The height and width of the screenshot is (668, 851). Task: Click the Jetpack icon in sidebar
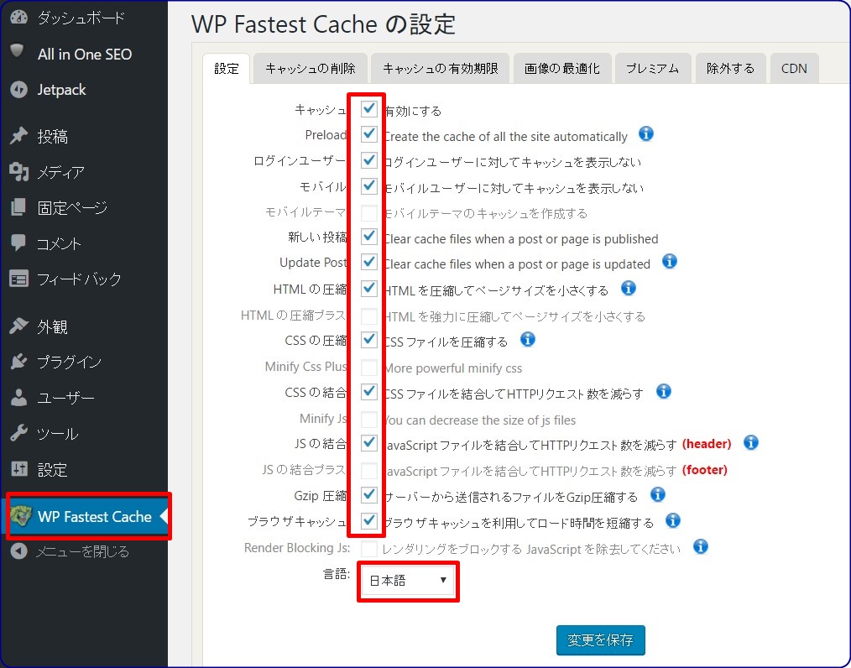pyautogui.click(x=18, y=90)
